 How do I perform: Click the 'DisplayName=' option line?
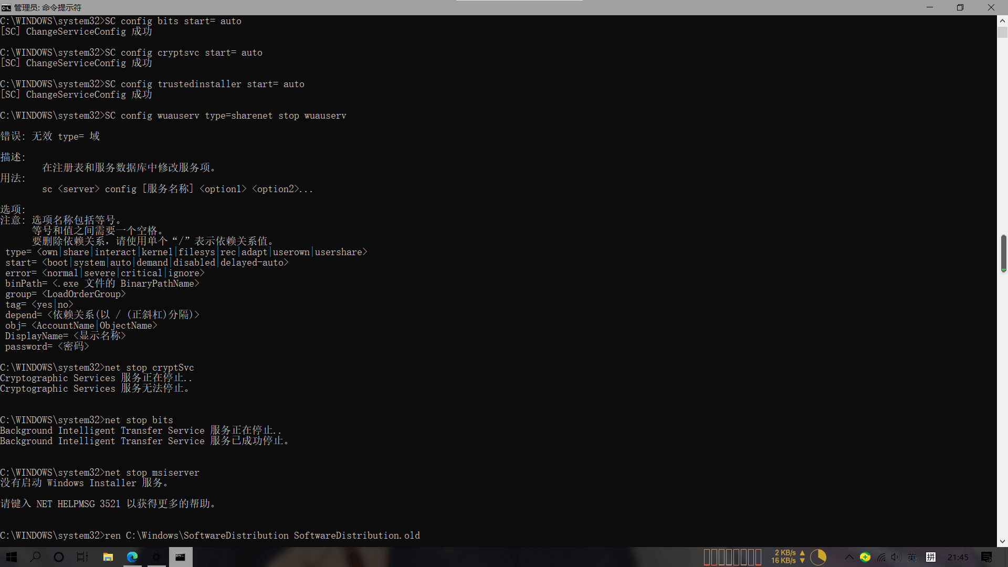point(66,336)
